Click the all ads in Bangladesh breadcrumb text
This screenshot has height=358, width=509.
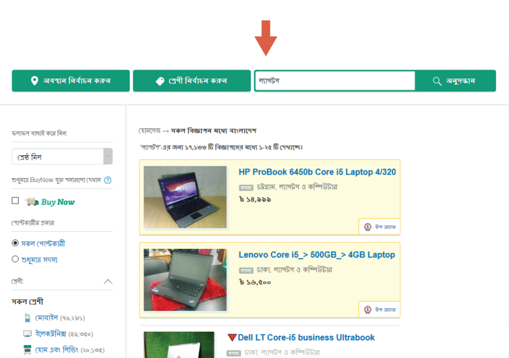click(x=214, y=131)
